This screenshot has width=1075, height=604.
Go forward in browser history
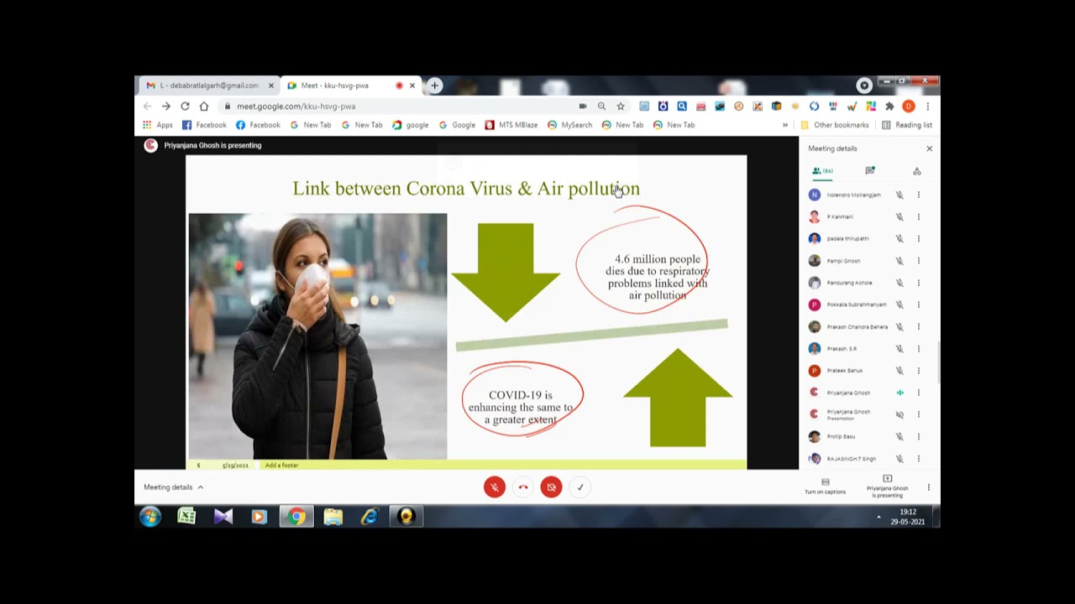tap(166, 107)
